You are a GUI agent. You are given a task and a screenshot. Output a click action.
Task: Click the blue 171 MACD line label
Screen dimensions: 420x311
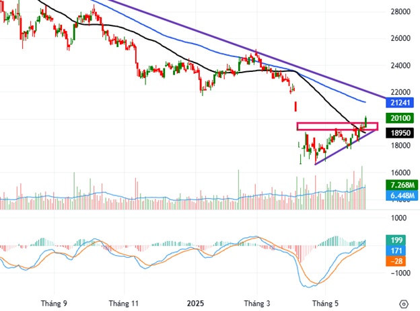pyautogui.click(x=398, y=251)
